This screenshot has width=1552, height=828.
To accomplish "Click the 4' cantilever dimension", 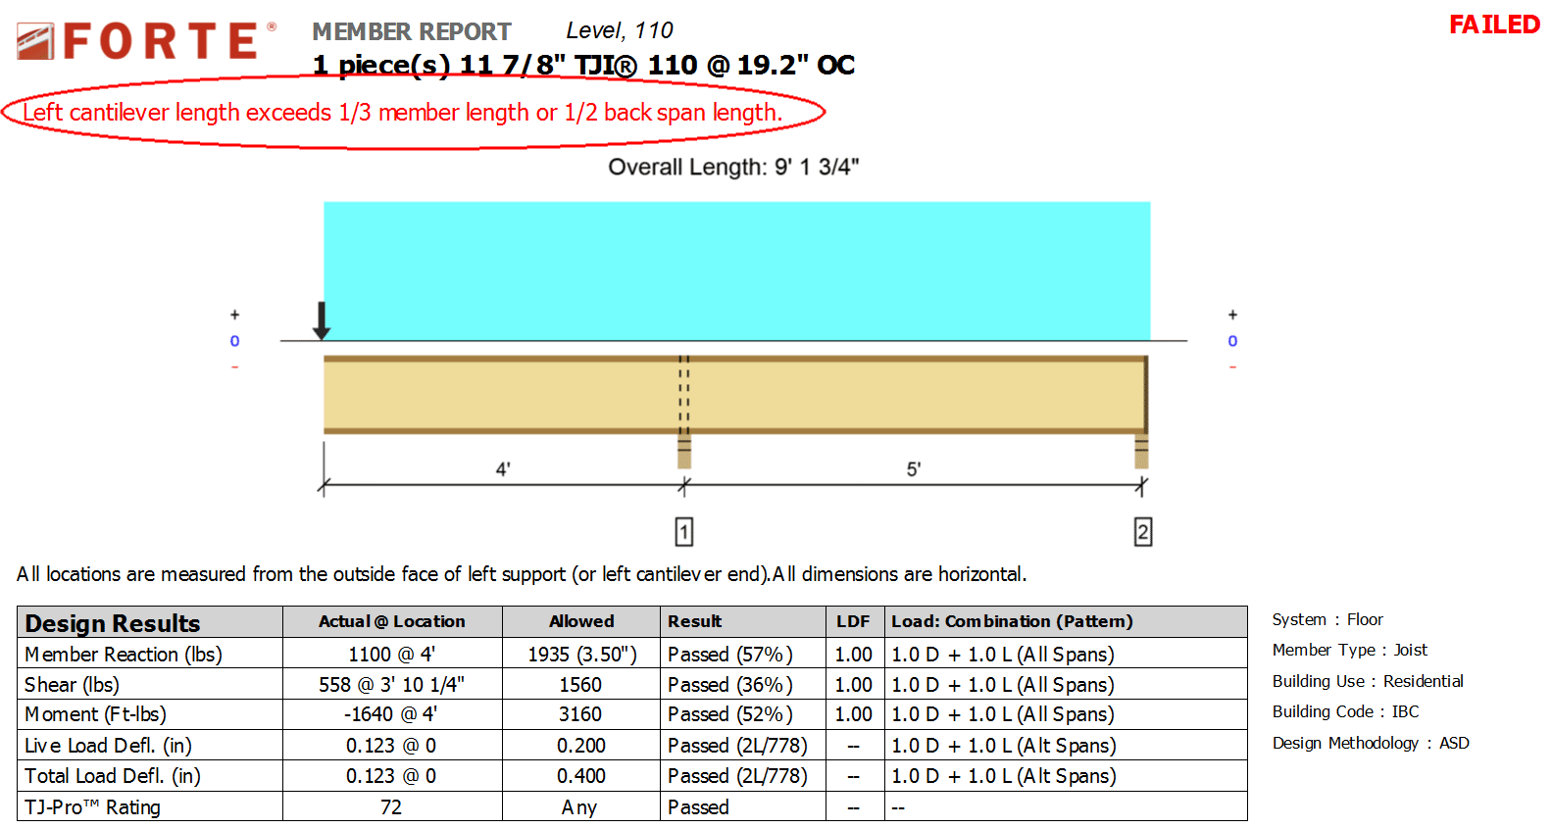I will point(503,469).
